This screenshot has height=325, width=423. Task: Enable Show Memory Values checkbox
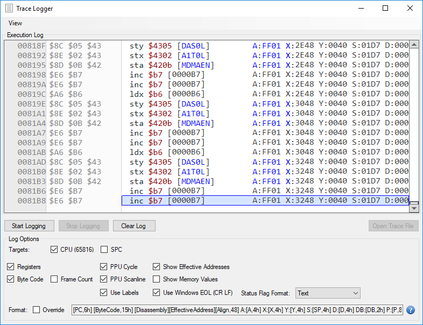pos(156,279)
